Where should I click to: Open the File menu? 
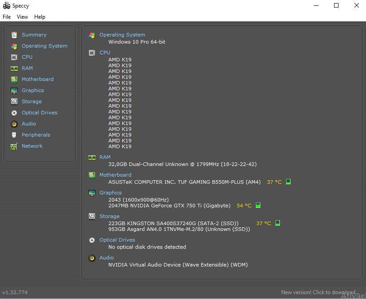pyautogui.click(x=7, y=17)
